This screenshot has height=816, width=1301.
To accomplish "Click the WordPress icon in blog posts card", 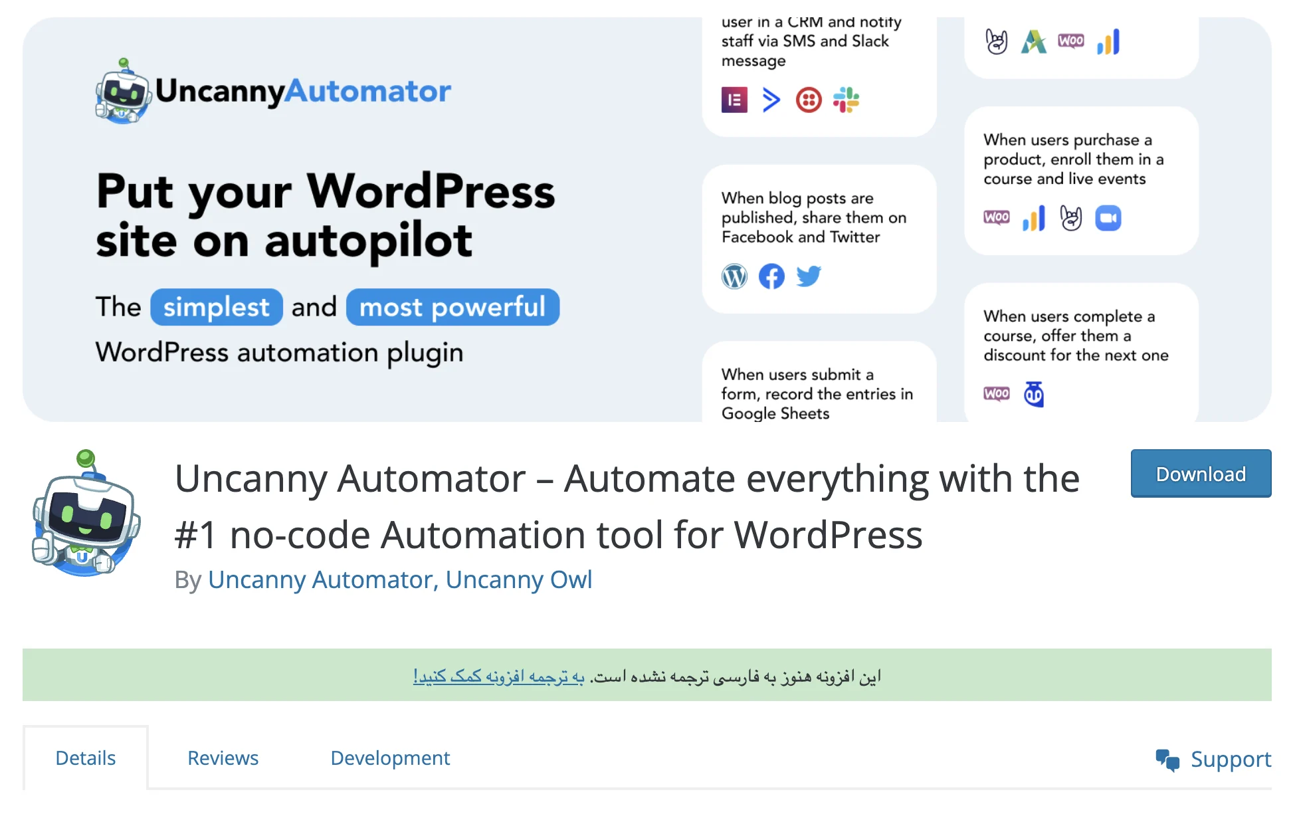I will (734, 276).
